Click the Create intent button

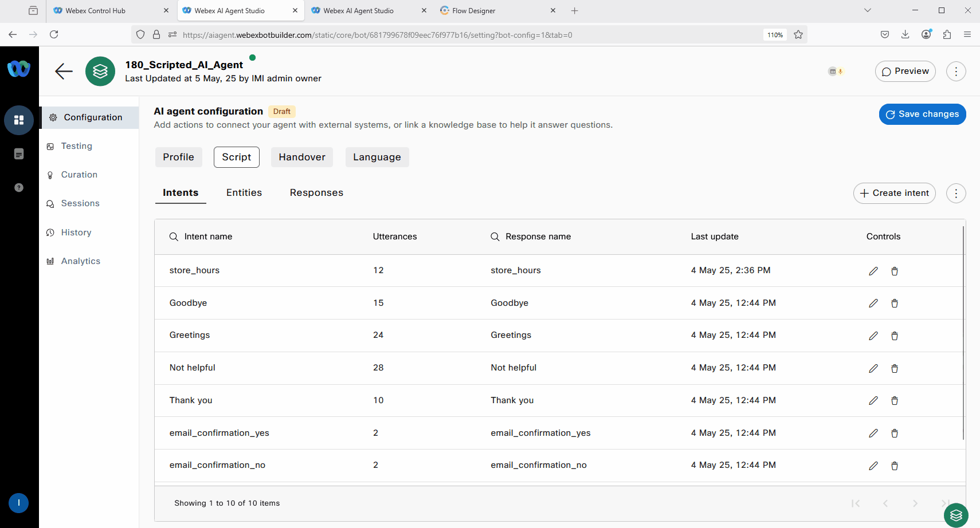tap(894, 194)
